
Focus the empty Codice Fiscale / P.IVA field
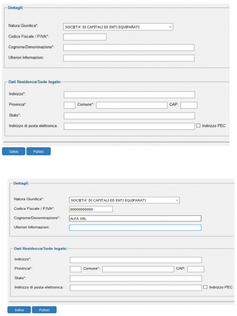coord(85,37)
